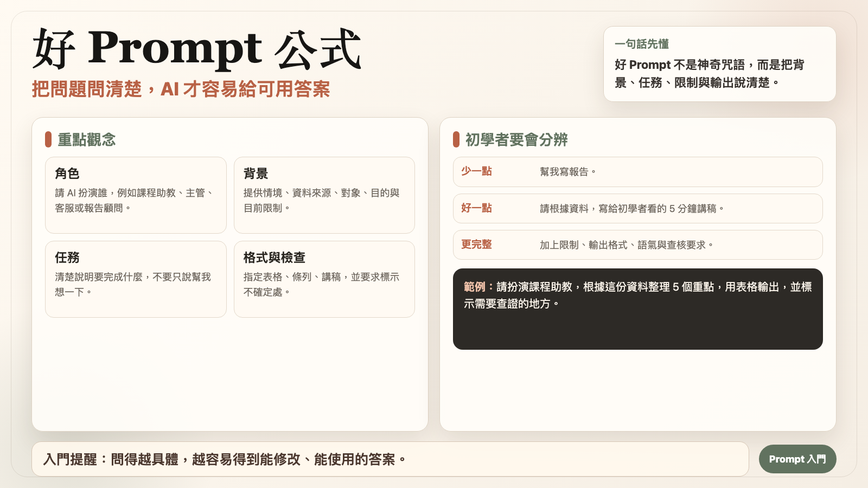Click the 一句話先懂 label

642,44
